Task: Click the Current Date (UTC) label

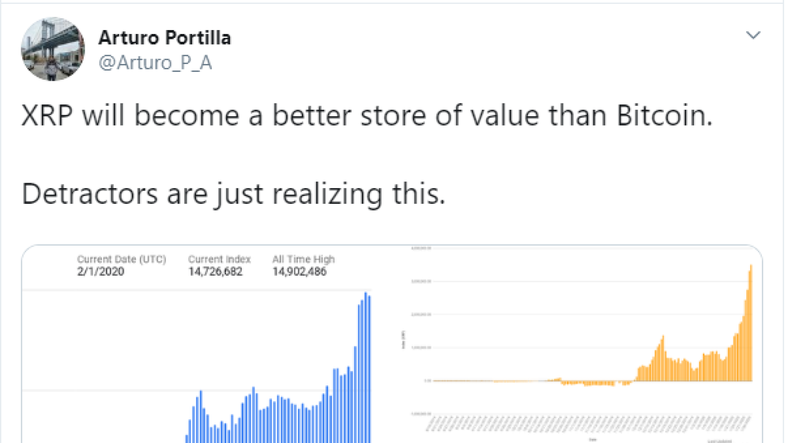Action: (x=122, y=259)
